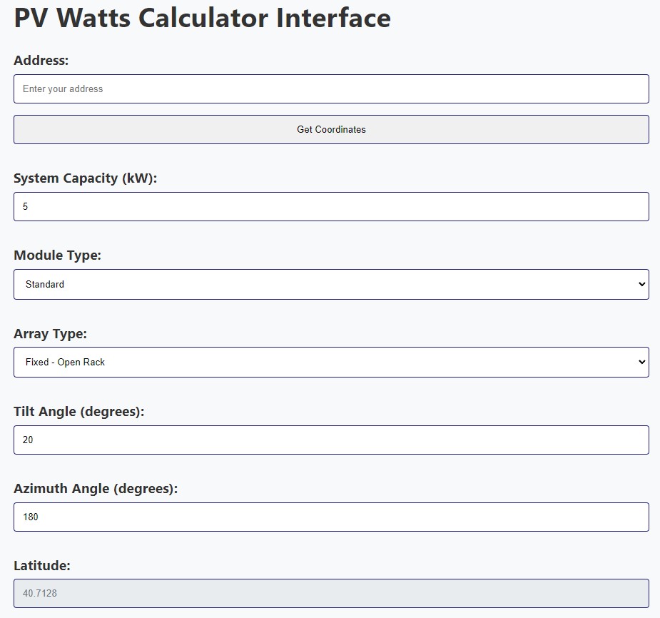660x618 pixels.
Task: Click the Tilt Angle input field
Action: point(330,440)
